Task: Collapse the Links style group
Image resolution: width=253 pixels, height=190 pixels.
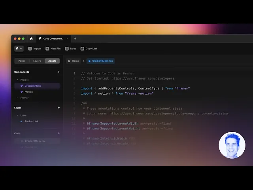Action: point(17,115)
